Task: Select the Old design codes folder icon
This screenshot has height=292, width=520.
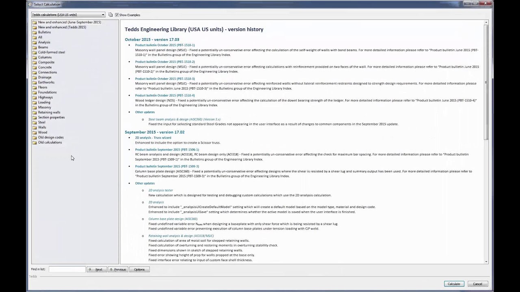Action: pos(35,137)
